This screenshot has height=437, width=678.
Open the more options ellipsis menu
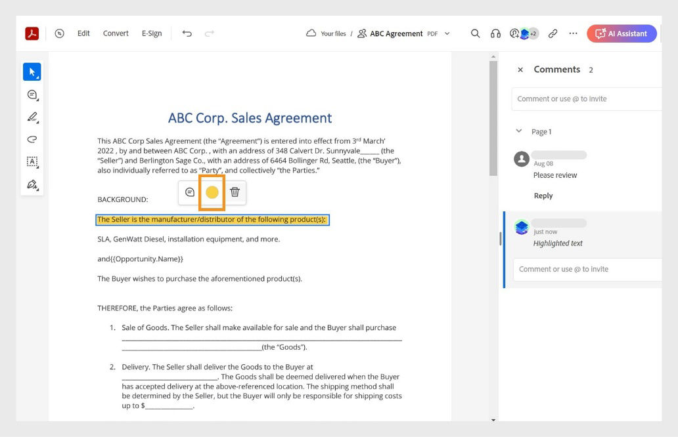click(x=572, y=33)
